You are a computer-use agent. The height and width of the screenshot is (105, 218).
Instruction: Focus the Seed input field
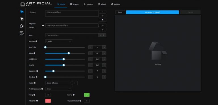(72, 35)
